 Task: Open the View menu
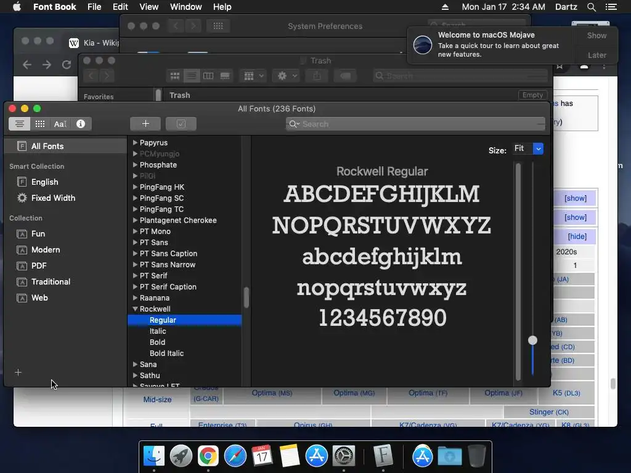149,7
